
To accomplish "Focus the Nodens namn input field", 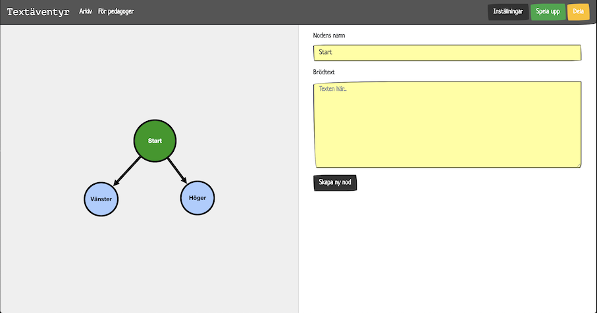I will [448, 53].
